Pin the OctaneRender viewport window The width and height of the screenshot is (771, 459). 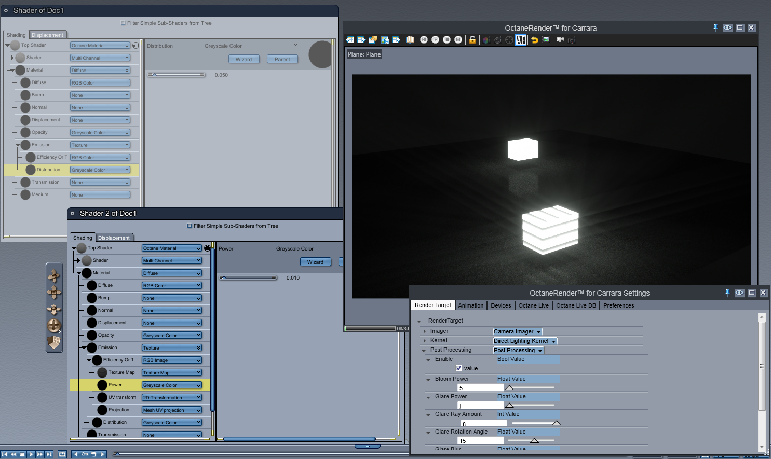[x=715, y=27]
